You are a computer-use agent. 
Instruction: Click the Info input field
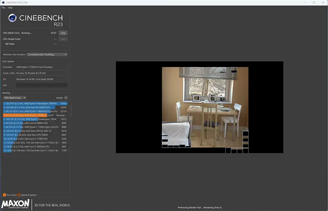coord(42,85)
